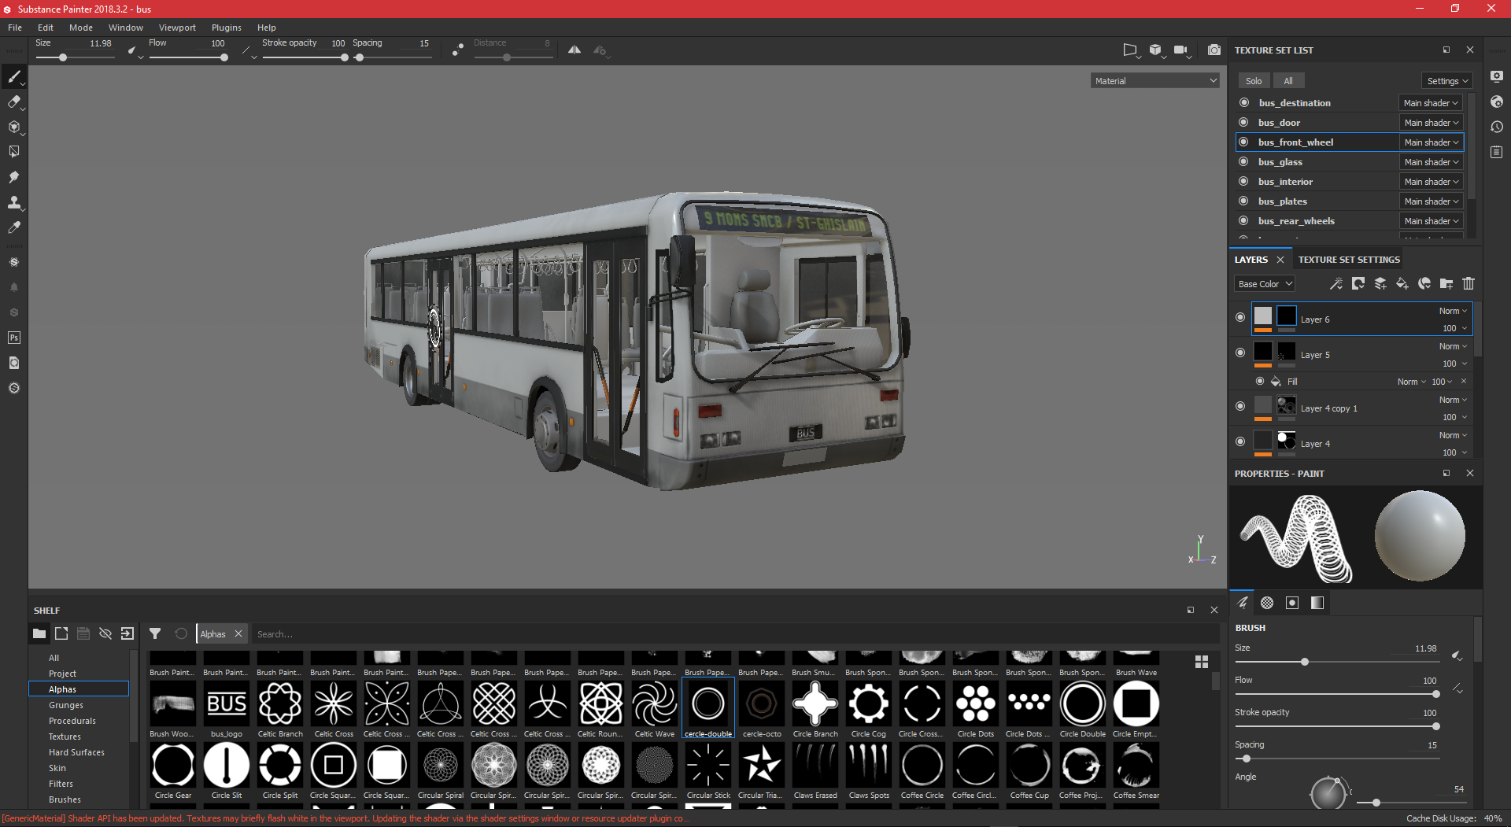
Task: Click the camera screenshot icon
Action: click(1214, 50)
